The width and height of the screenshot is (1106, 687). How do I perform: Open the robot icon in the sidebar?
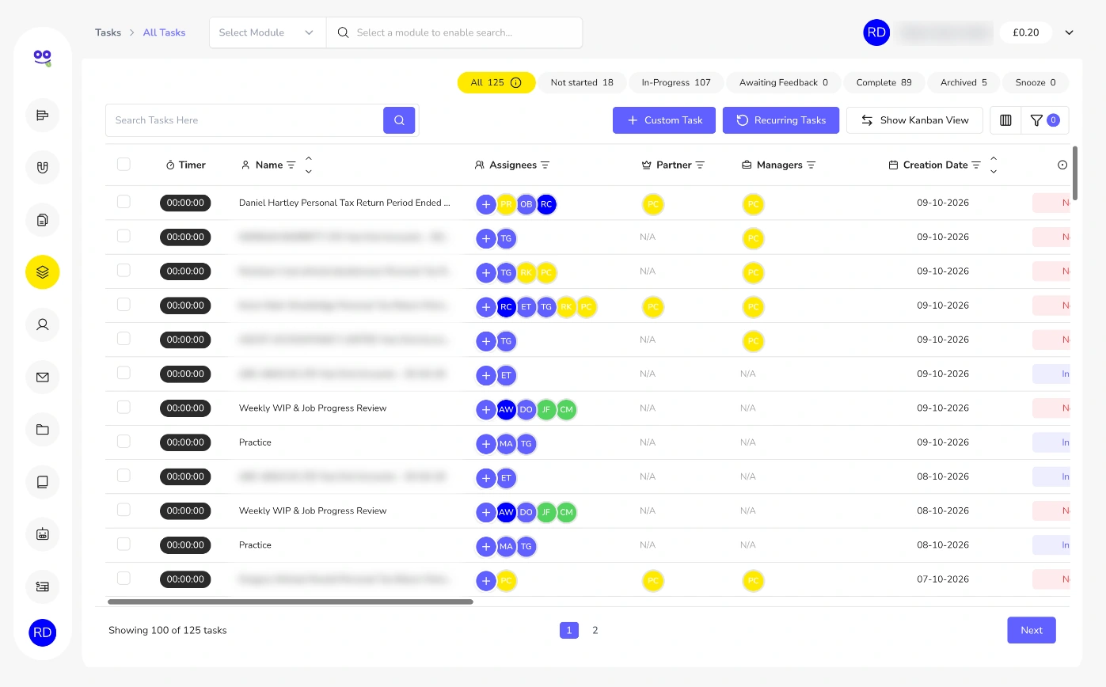pyautogui.click(x=43, y=533)
